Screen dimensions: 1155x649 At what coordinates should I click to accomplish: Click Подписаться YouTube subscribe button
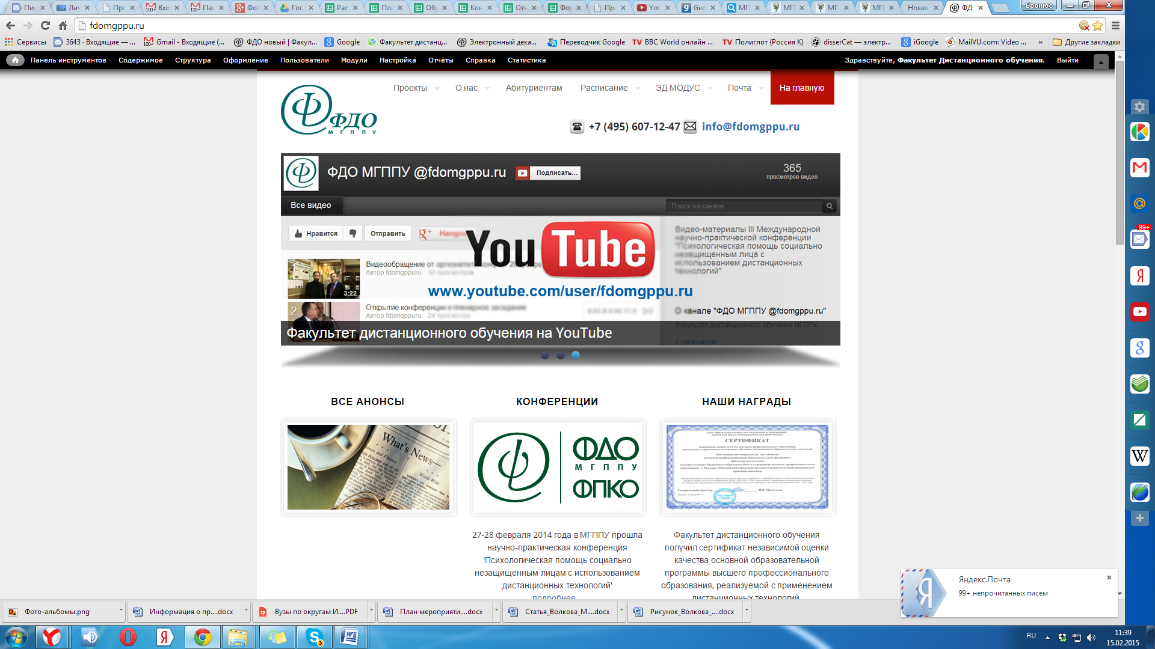[x=548, y=173]
